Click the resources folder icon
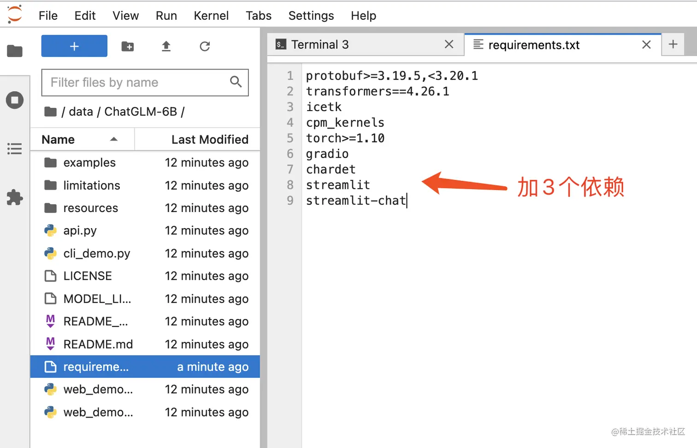 [x=50, y=208]
